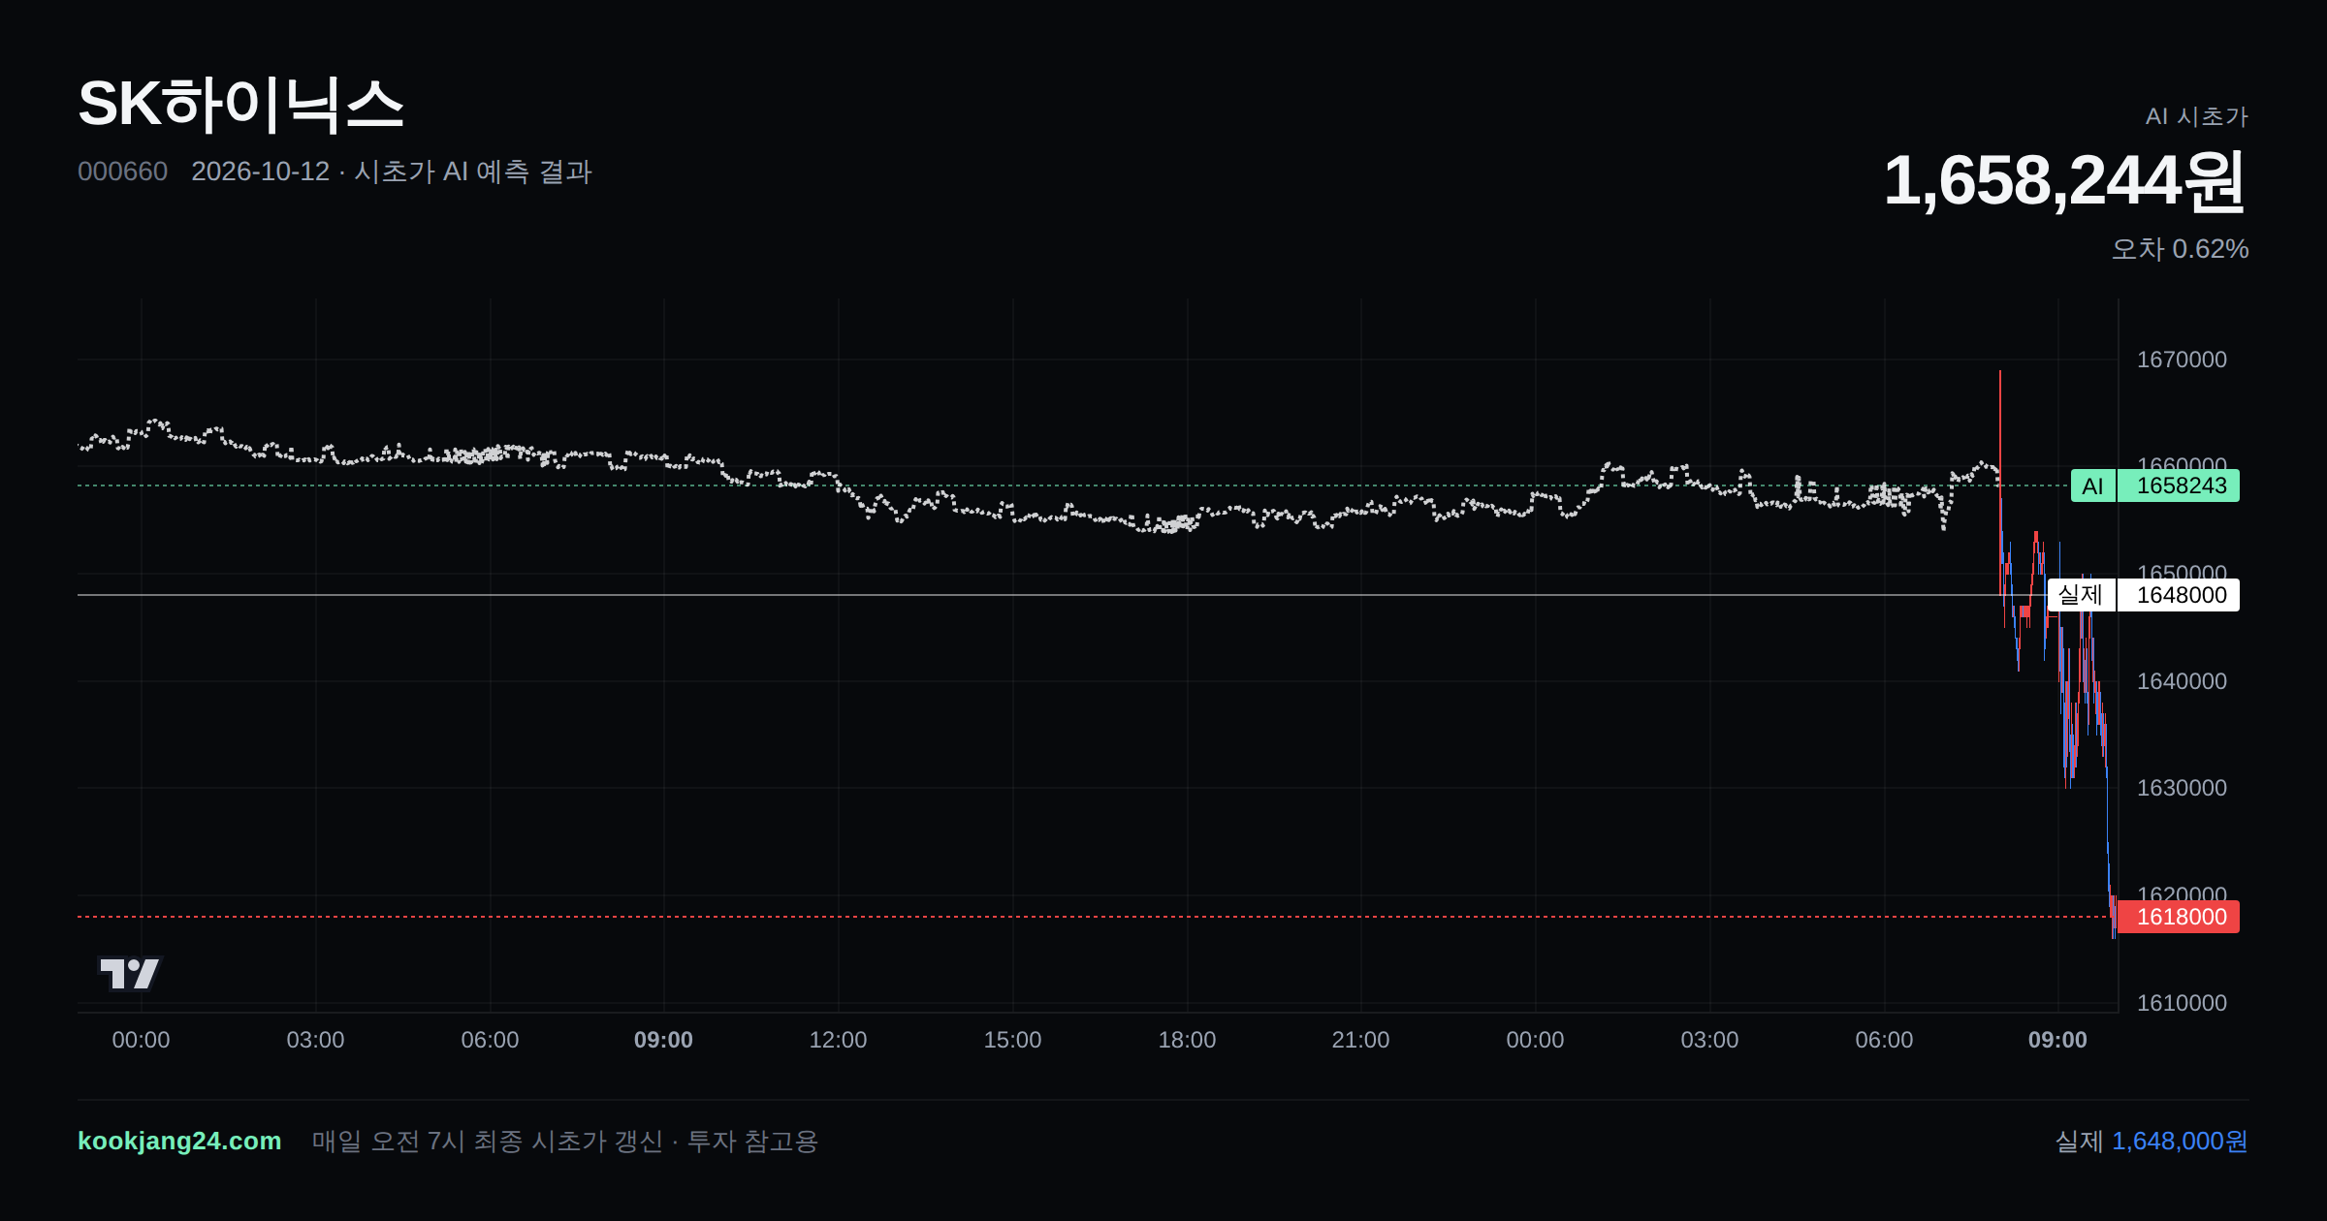
Task: Click the 12:00 time axis label
Action: (838, 1040)
